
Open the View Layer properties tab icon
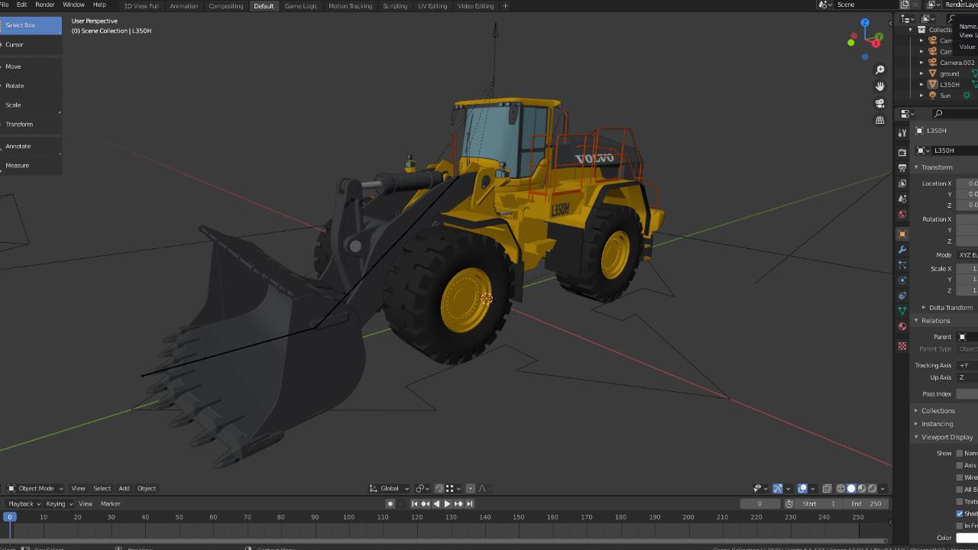point(902,183)
